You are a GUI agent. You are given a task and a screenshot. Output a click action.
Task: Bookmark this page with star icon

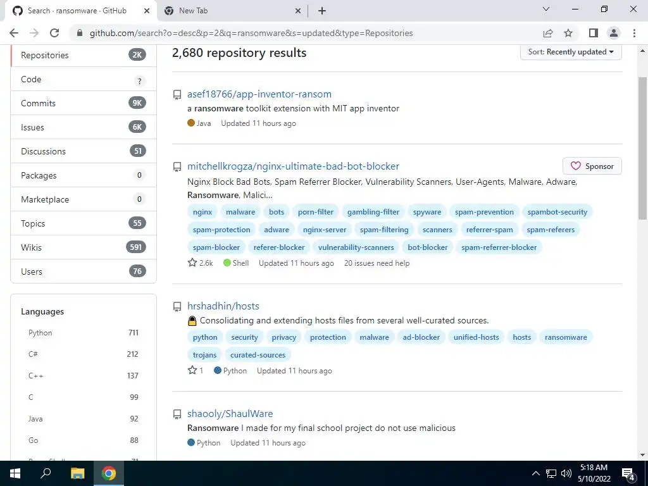(568, 33)
